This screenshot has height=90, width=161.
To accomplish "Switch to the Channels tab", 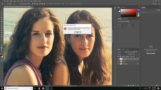I will (123, 49).
